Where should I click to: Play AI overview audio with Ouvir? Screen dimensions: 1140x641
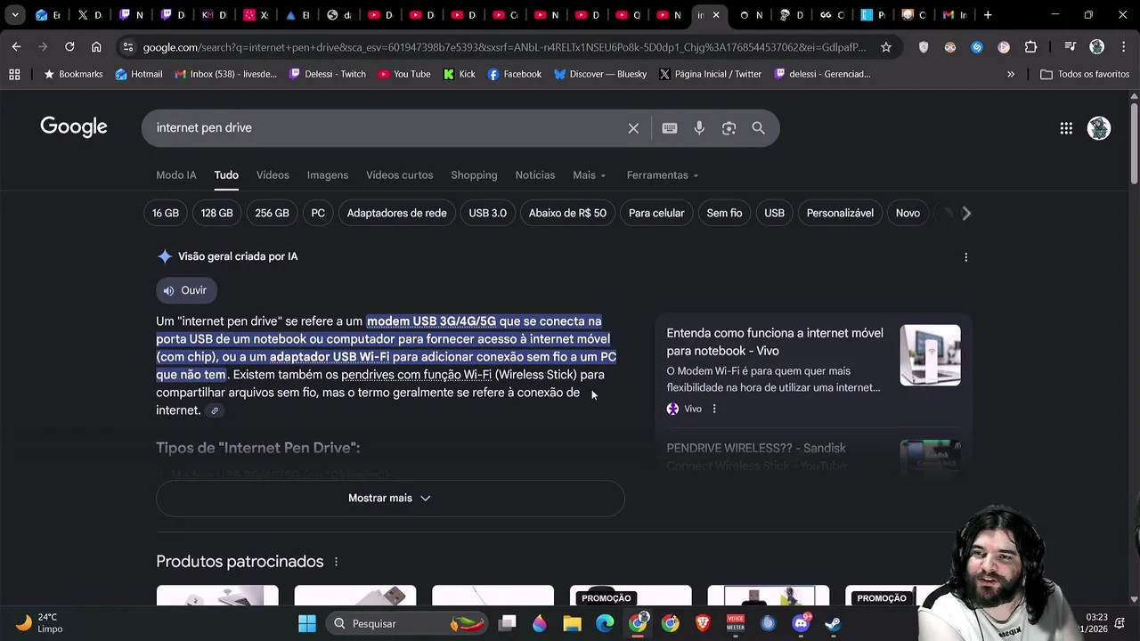[185, 290]
